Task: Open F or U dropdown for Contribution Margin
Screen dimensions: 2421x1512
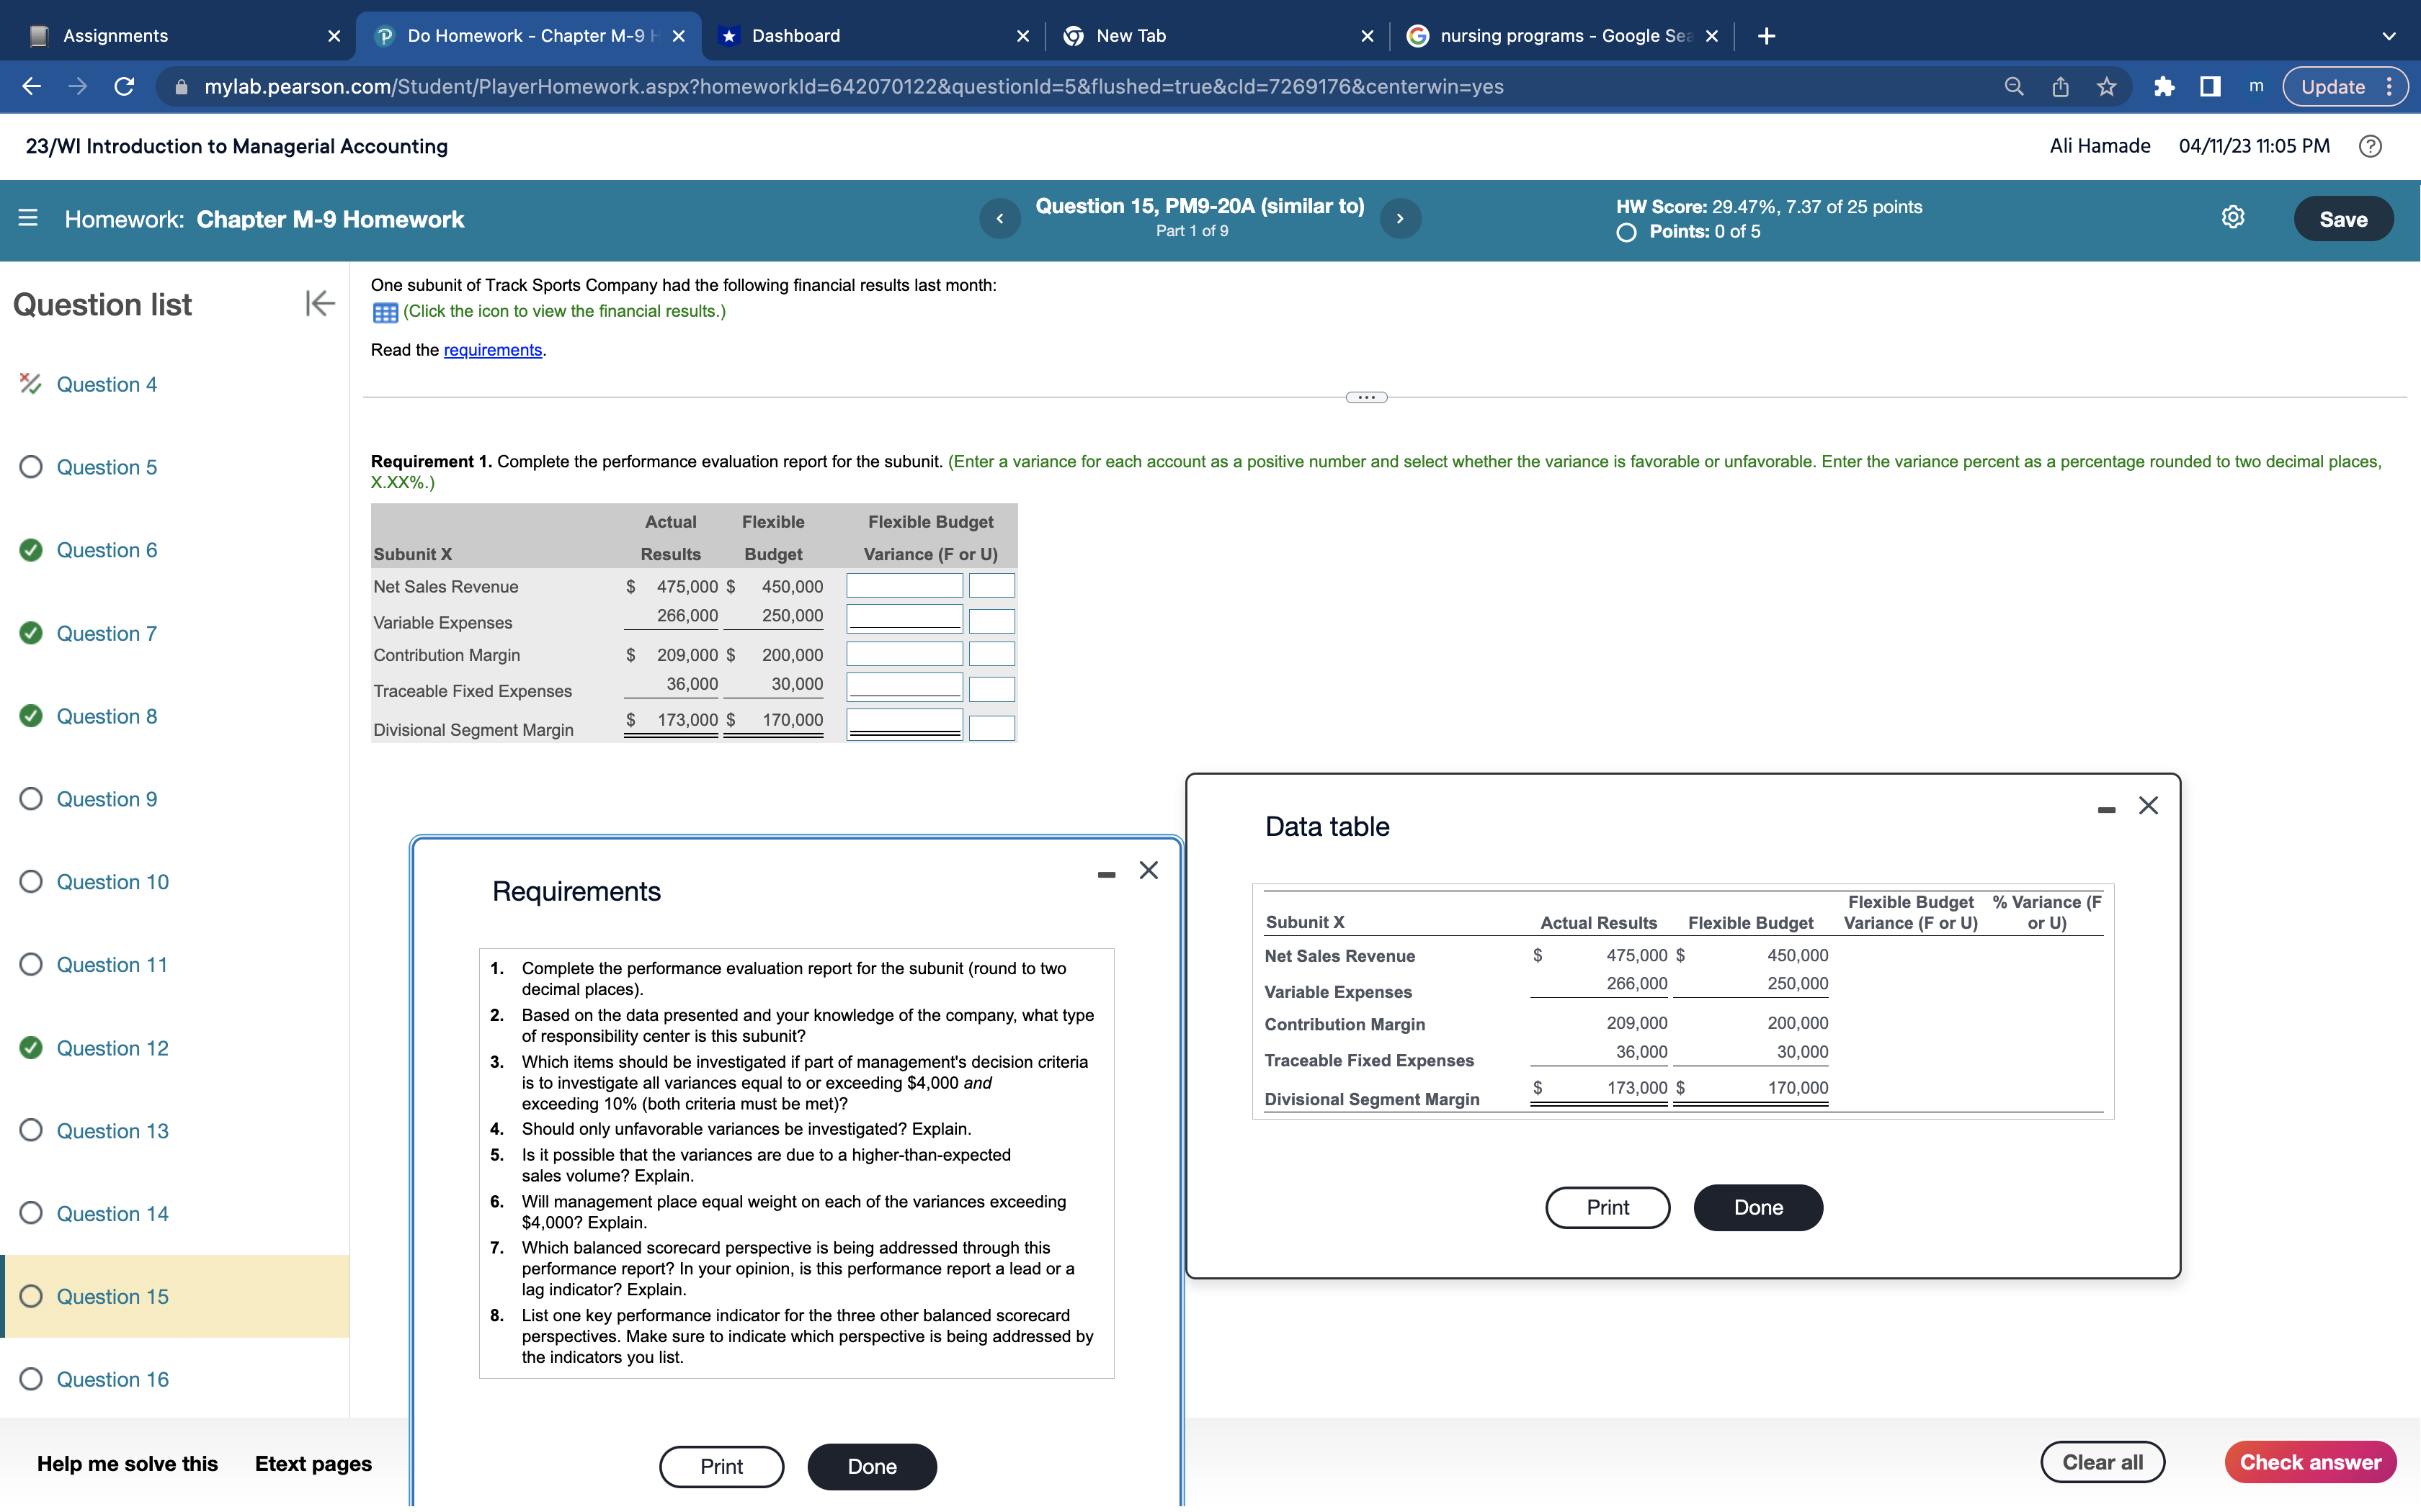Action: point(991,655)
